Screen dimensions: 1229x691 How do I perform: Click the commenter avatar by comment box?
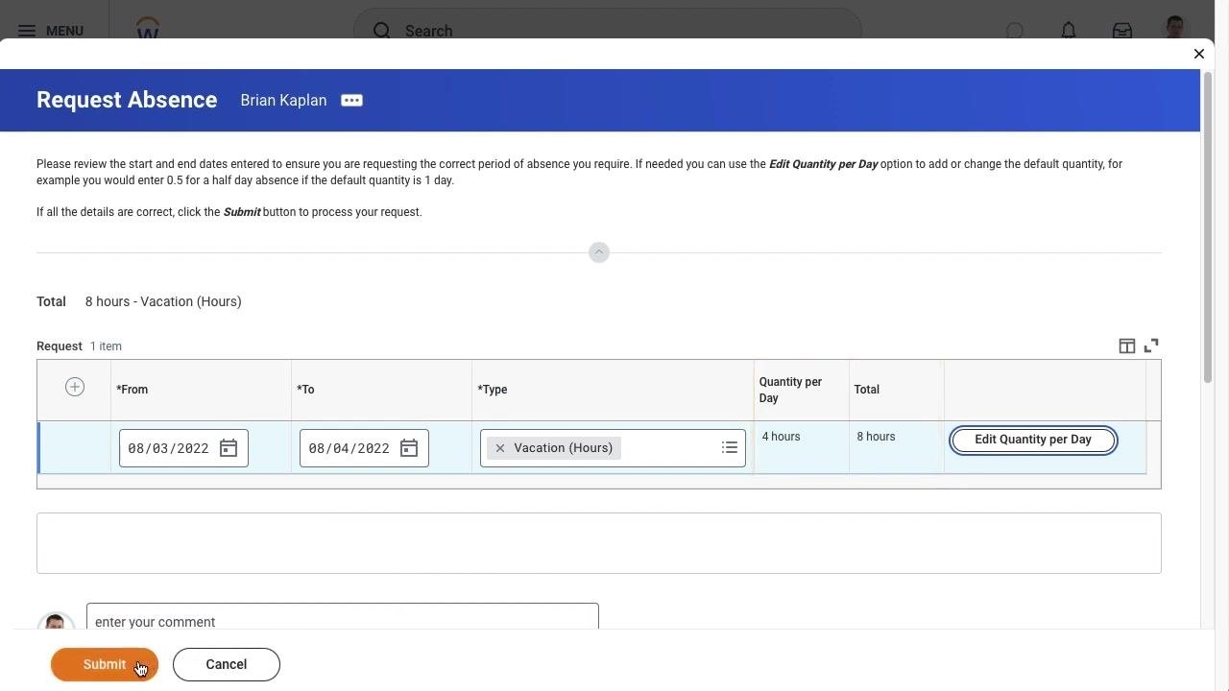[x=56, y=622]
